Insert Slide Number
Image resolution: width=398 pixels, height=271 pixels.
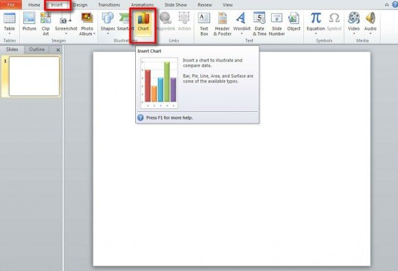[x=277, y=23]
